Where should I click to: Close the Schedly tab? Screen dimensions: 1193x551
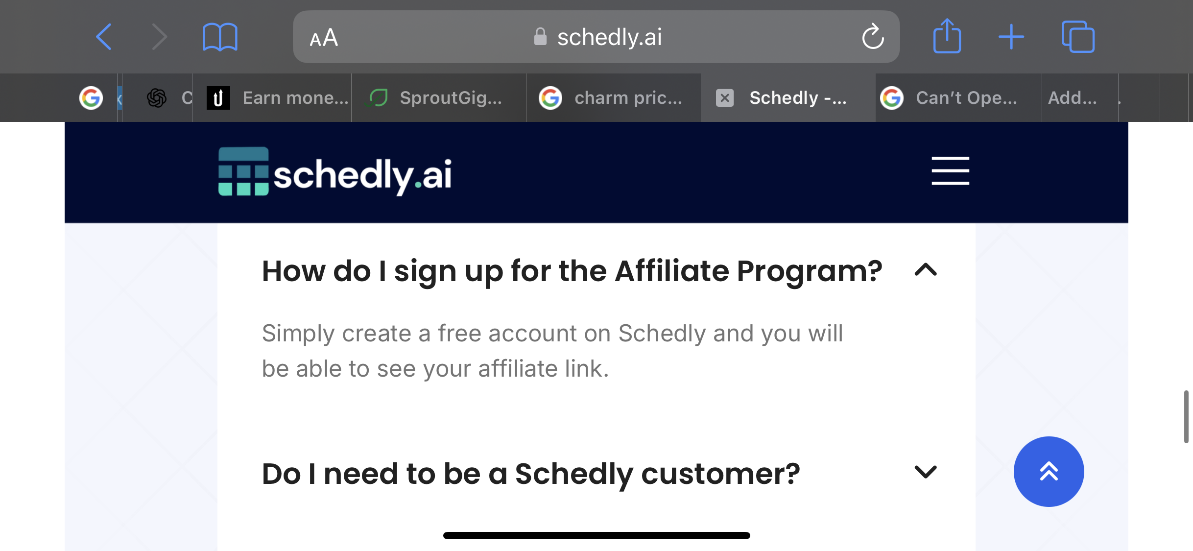click(x=725, y=98)
